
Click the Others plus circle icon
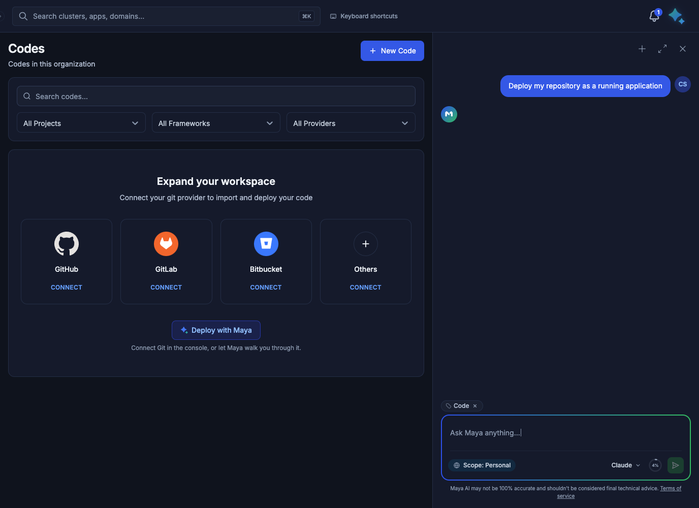pyautogui.click(x=366, y=244)
